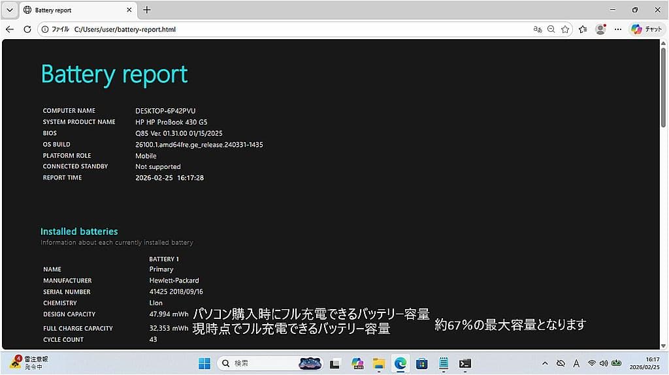669x375 pixels.
Task: Add page to favorites with star icon
Action: click(x=565, y=29)
